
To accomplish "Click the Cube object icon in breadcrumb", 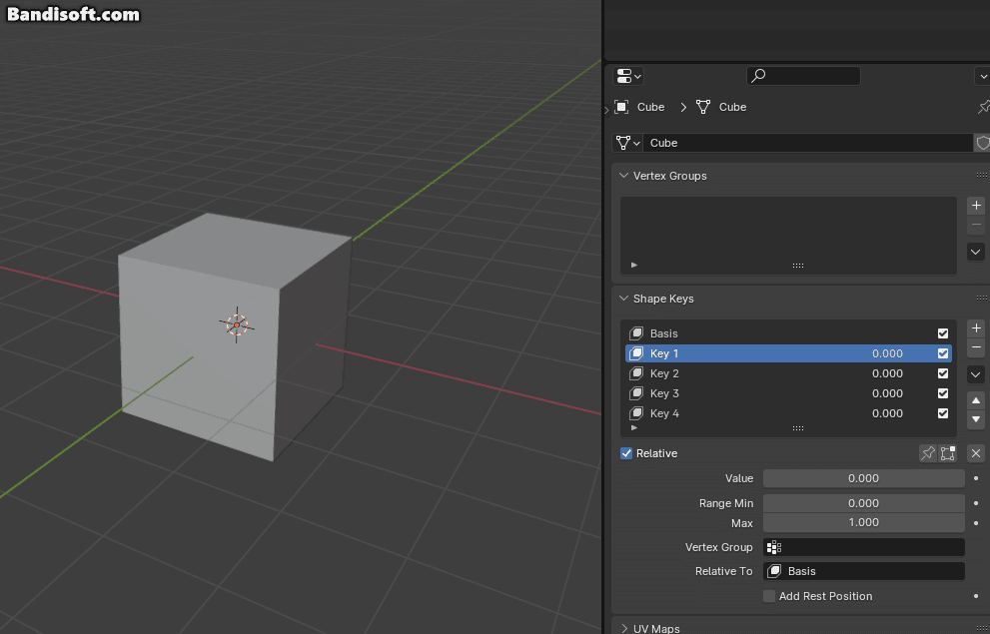I will coord(621,107).
